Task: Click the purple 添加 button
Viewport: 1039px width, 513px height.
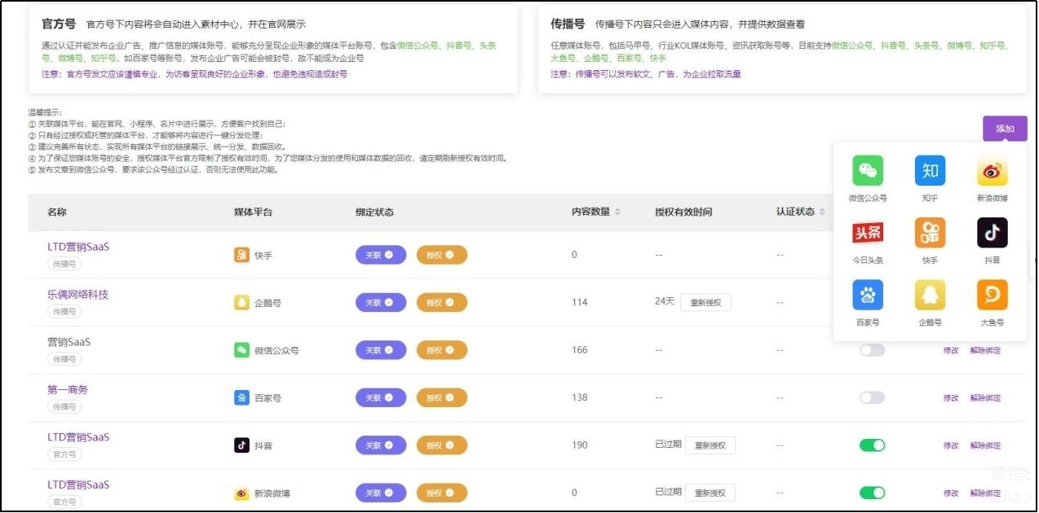Action: 1005,129
